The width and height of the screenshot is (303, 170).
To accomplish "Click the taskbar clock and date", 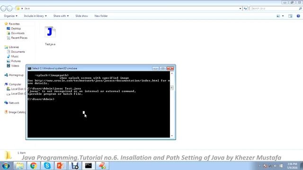I will point(292,166).
